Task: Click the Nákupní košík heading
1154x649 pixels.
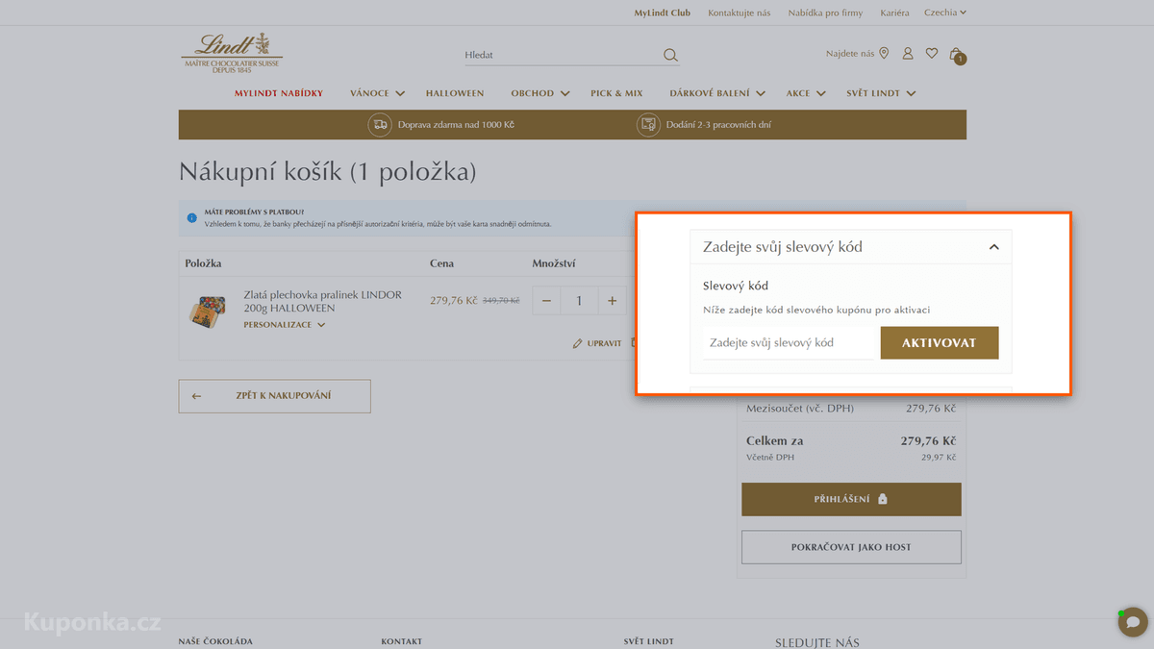Action: pos(328,172)
